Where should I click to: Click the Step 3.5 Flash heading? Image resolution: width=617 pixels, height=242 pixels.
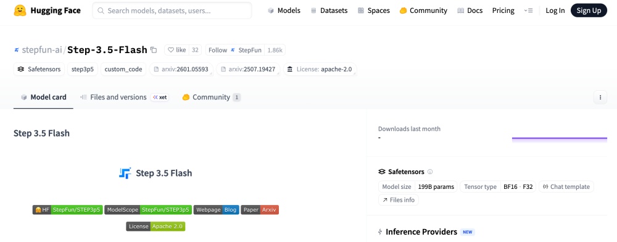pos(42,133)
